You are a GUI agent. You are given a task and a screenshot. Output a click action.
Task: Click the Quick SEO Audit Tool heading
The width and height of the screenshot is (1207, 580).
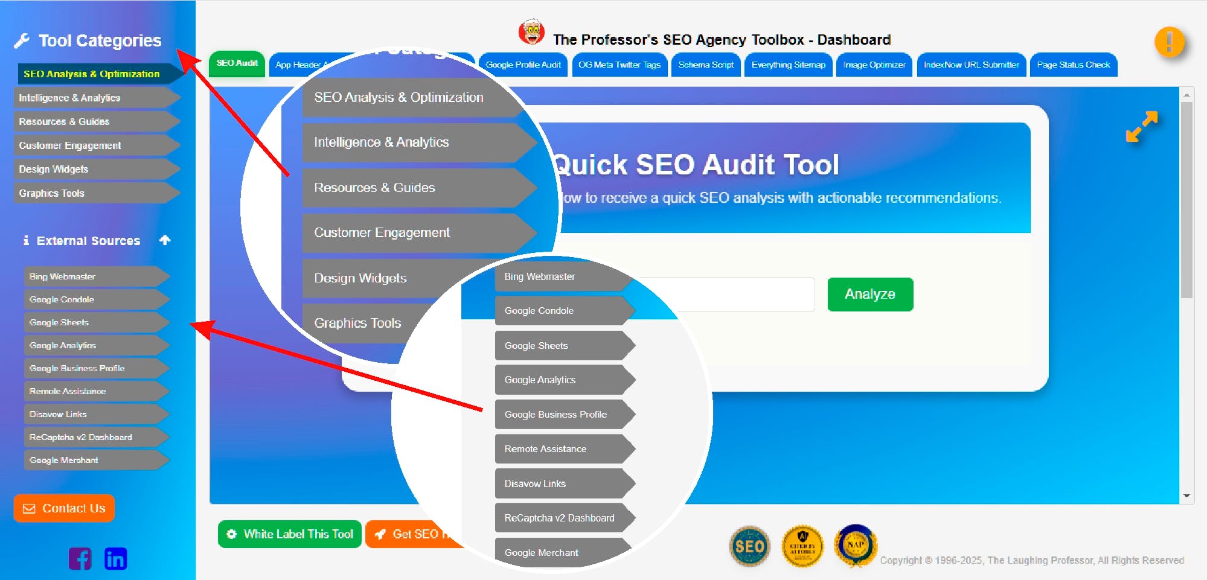point(696,165)
